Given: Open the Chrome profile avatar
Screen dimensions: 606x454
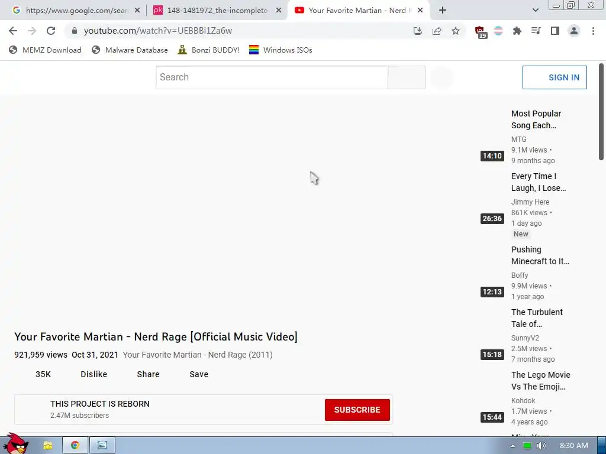Looking at the screenshot, I should pyautogui.click(x=574, y=31).
